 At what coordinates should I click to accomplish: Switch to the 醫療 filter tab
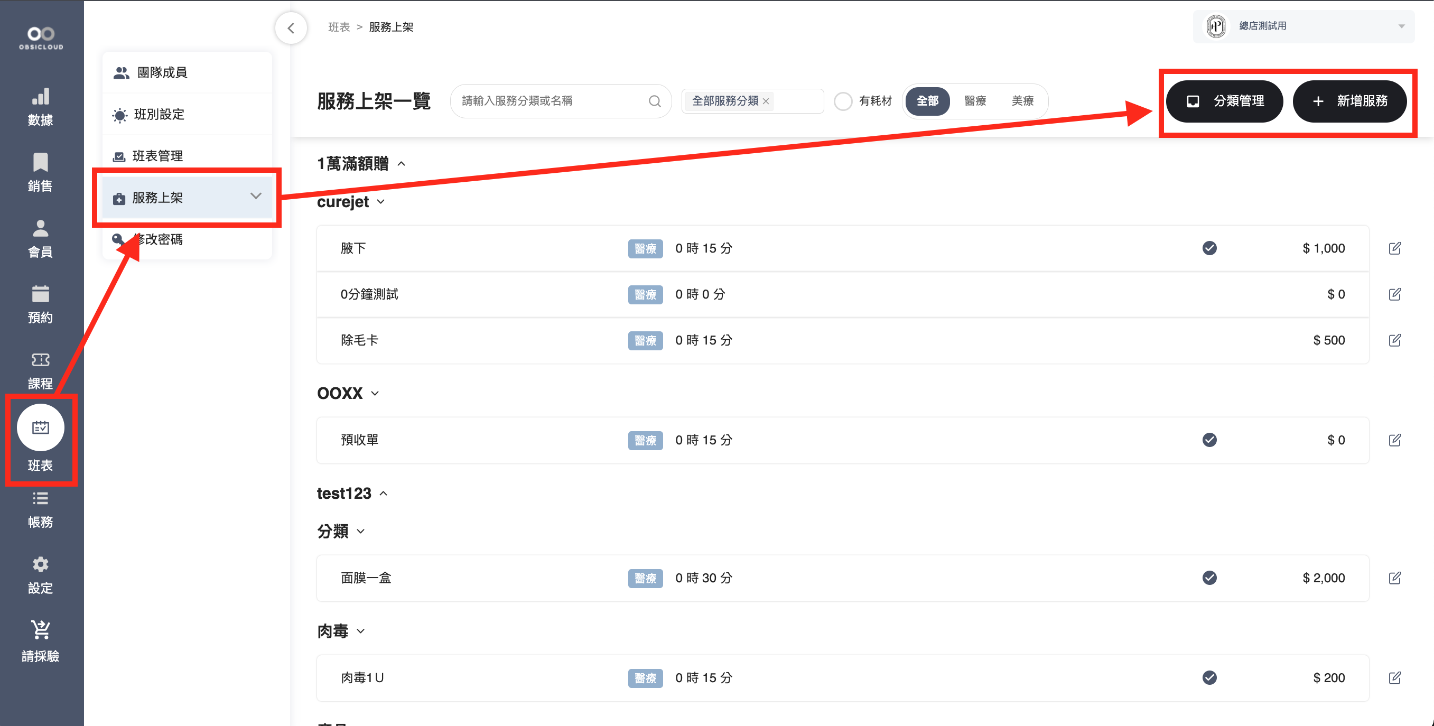975,101
